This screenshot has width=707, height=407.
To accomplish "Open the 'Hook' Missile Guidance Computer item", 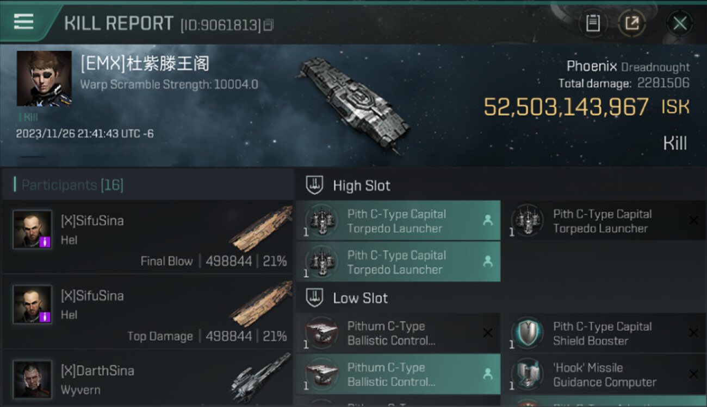I will 603,374.
